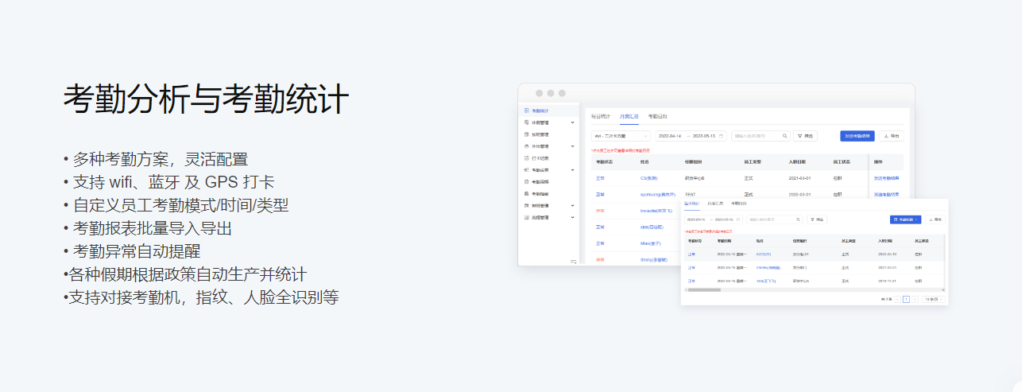Click 考勤状态 column header in back window
Image resolution: width=1022 pixels, height=392 pixels.
tap(604, 161)
